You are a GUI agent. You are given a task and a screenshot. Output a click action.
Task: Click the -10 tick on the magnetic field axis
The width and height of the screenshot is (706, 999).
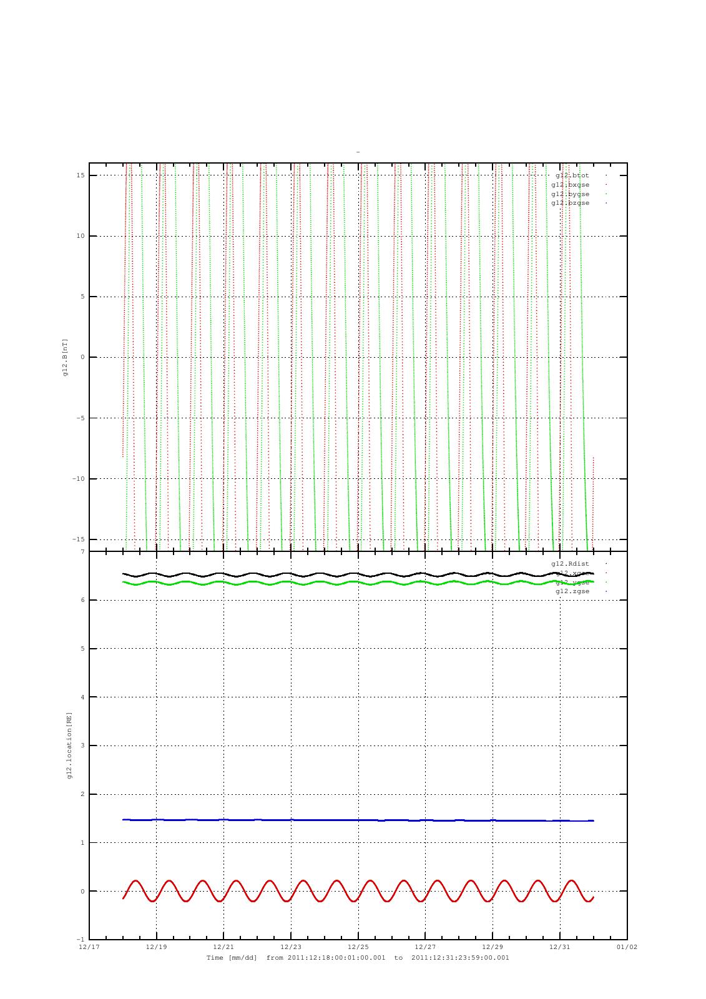point(77,479)
